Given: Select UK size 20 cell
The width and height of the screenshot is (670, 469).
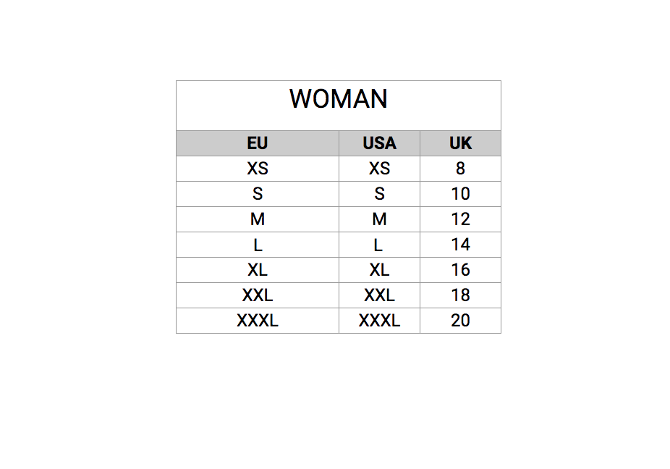Looking at the screenshot, I should coord(460,321).
